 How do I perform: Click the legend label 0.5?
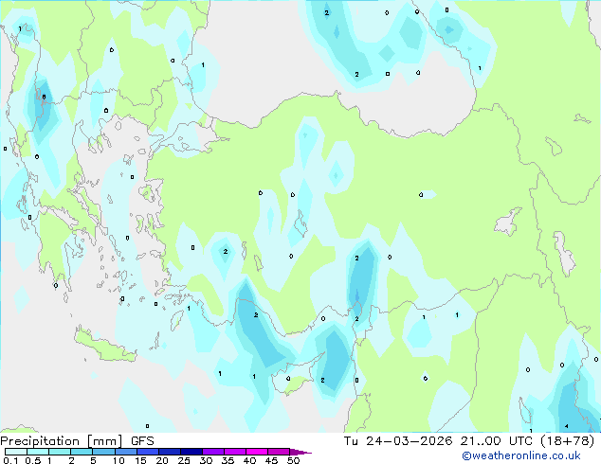point(32,460)
